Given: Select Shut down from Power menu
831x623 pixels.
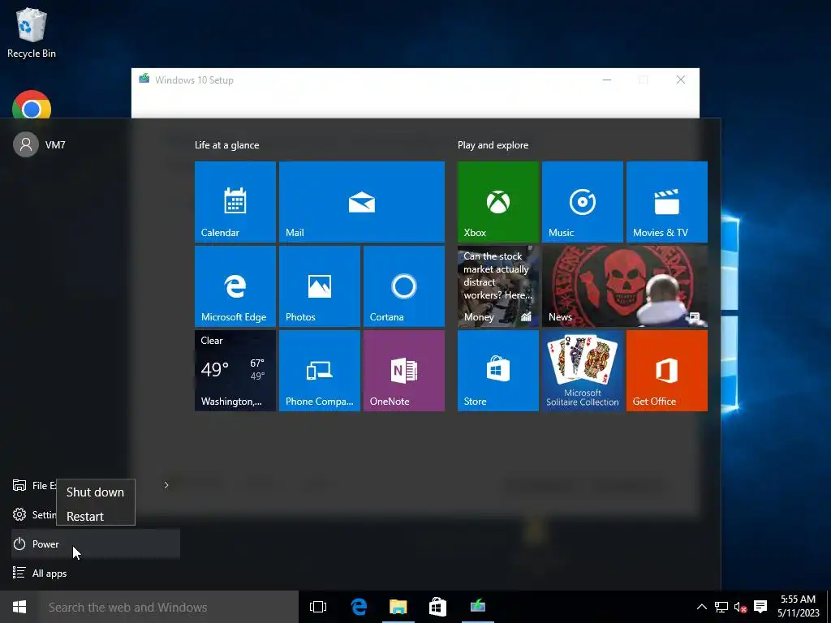Looking at the screenshot, I should 96,492.
